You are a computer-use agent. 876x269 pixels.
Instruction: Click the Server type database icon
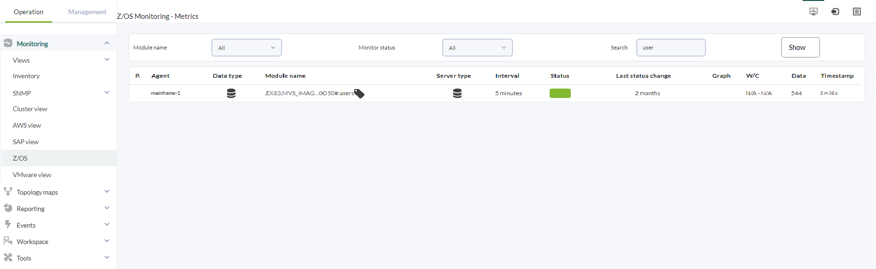(457, 93)
